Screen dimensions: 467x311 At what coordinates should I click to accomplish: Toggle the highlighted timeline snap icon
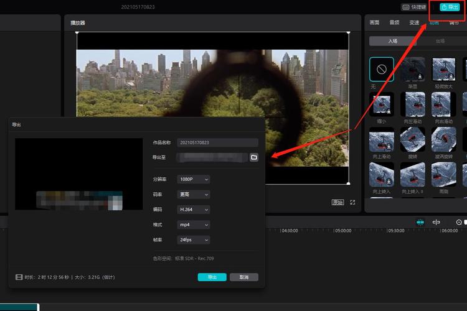(420, 222)
